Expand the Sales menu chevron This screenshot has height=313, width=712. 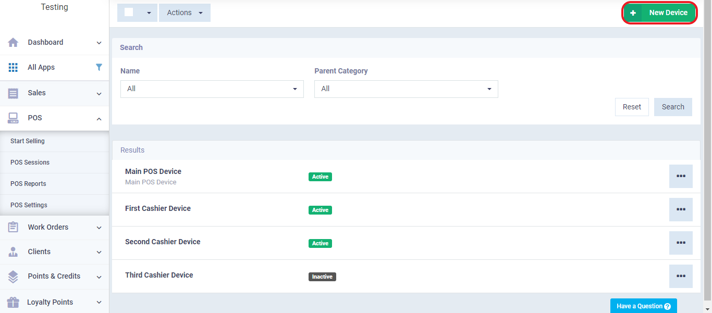99,94
